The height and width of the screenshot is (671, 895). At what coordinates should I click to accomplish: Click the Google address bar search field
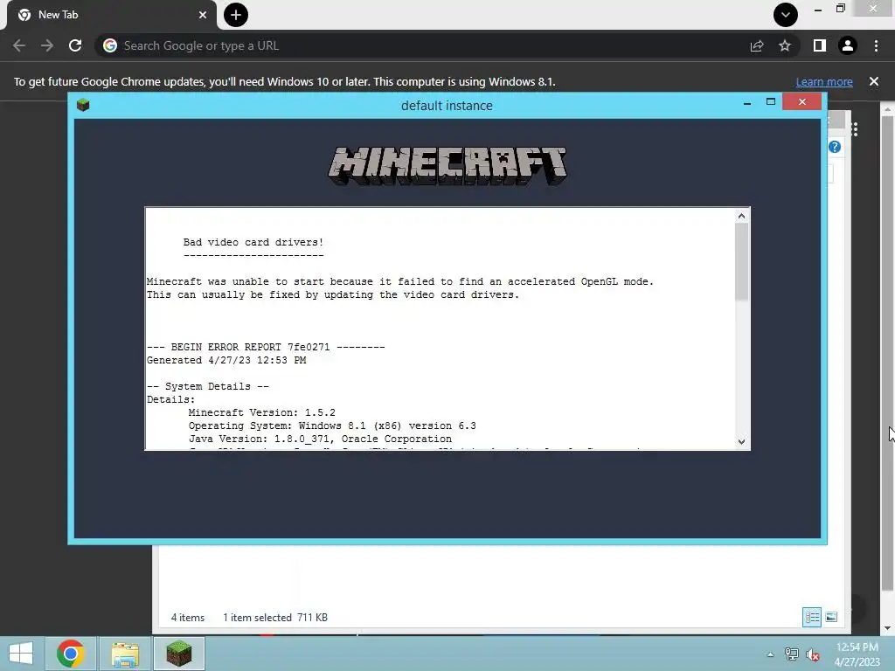click(x=422, y=45)
